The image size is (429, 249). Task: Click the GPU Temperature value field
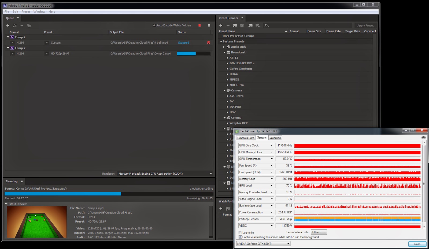click(284, 159)
